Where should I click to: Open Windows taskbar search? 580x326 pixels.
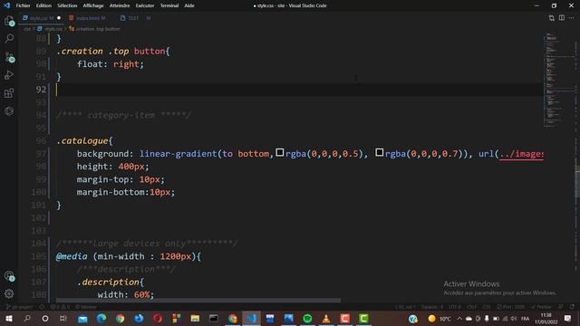click(x=27, y=318)
